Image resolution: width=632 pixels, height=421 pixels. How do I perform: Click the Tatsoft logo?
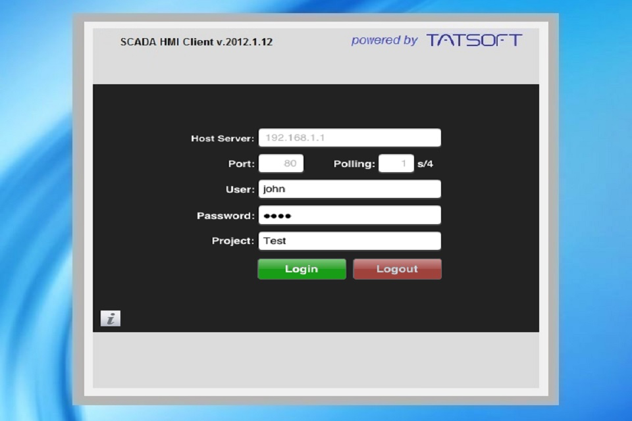pos(475,40)
